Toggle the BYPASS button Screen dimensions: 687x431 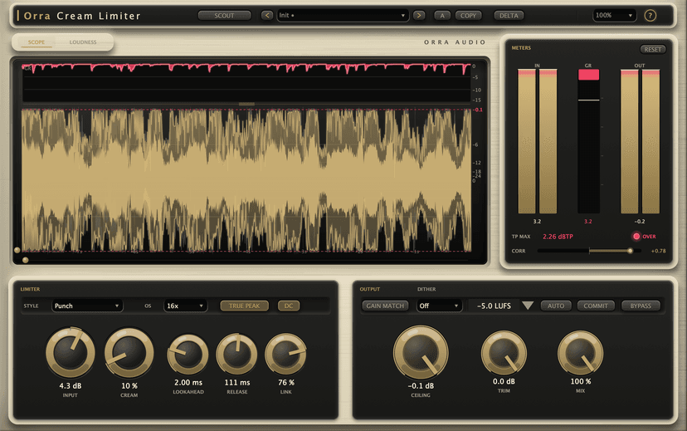click(x=641, y=306)
